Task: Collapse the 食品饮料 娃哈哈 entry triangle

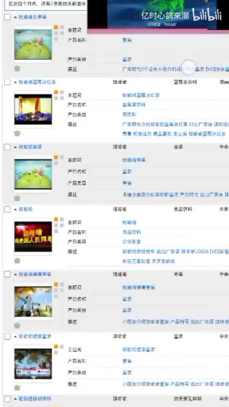Action: [16, 209]
